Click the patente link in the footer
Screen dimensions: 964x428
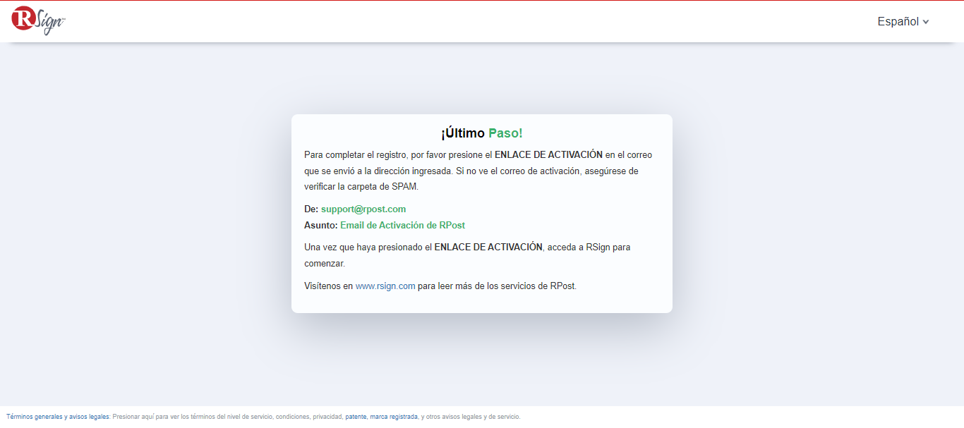click(x=356, y=417)
